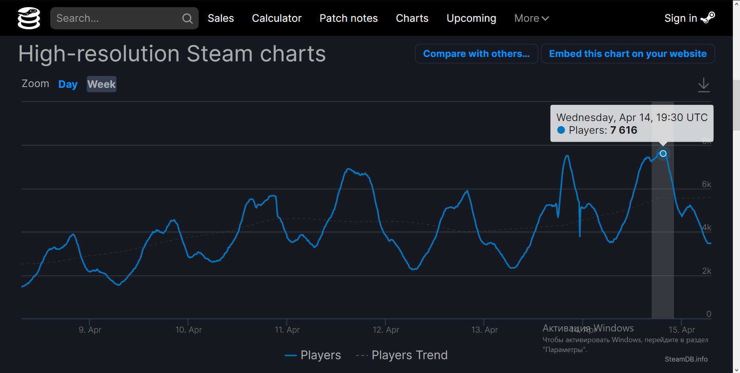Open the Charts menu item
This screenshot has width=740, height=373.
pos(412,18)
